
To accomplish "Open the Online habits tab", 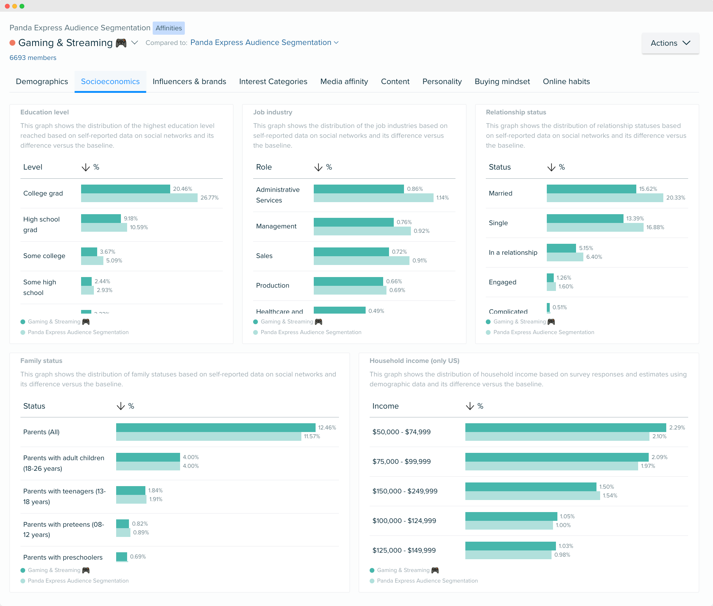I will click(x=566, y=82).
